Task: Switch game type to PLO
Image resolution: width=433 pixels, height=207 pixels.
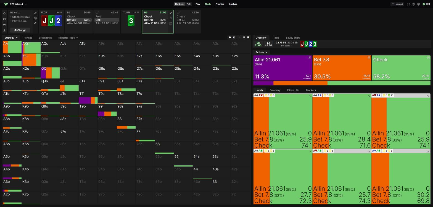Action: click(x=189, y=4)
